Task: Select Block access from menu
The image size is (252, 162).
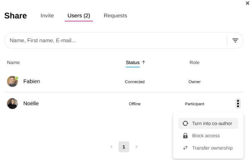Action: click(x=206, y=136)
